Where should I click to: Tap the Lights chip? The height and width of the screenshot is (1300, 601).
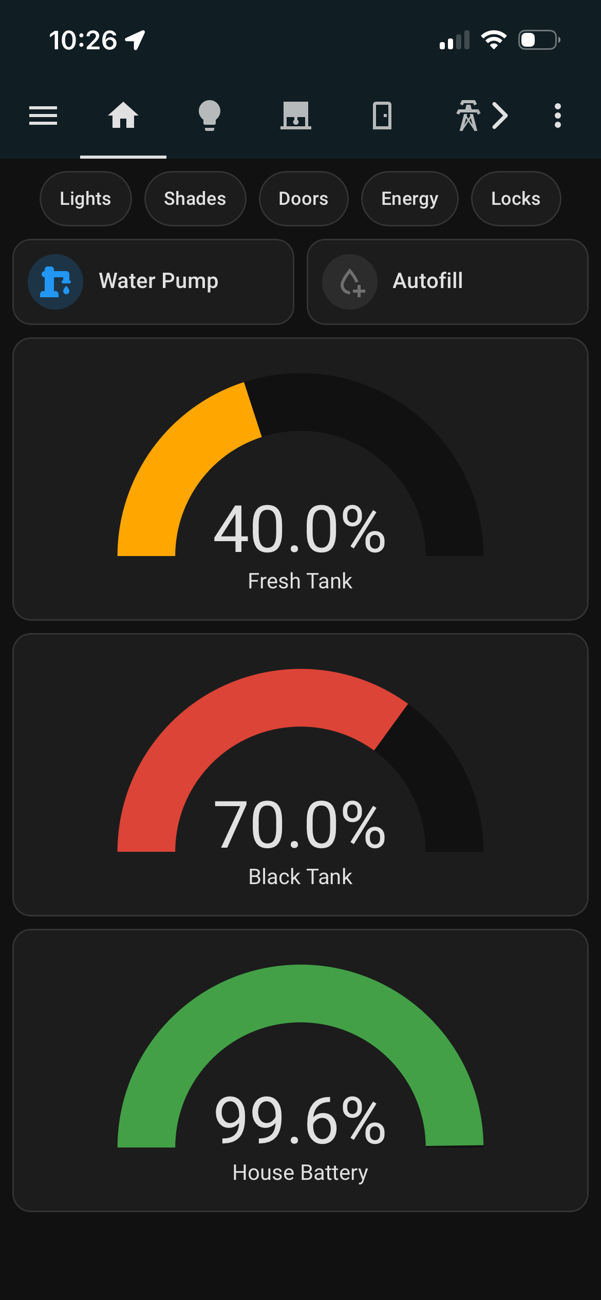[85, 199]
